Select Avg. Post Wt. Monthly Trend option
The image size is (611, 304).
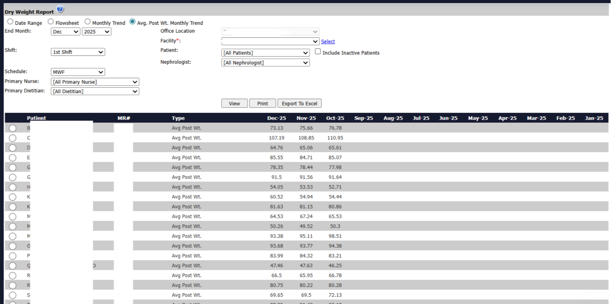click(x=132, y=22)
